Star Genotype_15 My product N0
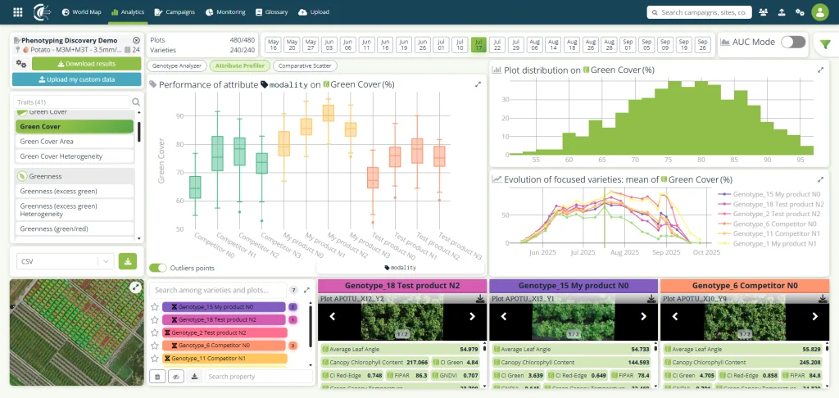This screenshot has width=839, height=398. (x=155, y=307)
